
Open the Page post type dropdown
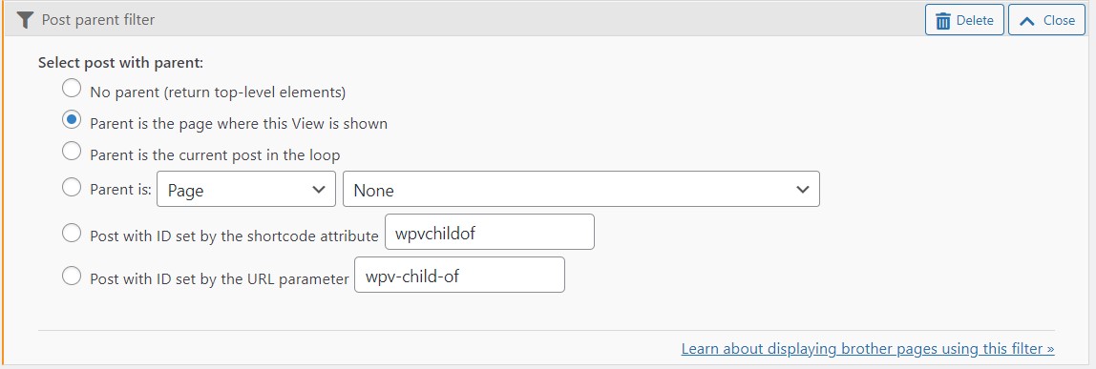[246, 189]
